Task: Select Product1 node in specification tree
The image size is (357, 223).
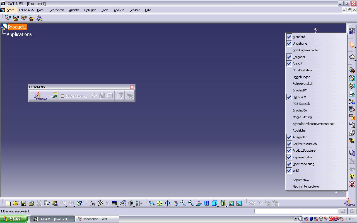Action: [x=17, y=27]
